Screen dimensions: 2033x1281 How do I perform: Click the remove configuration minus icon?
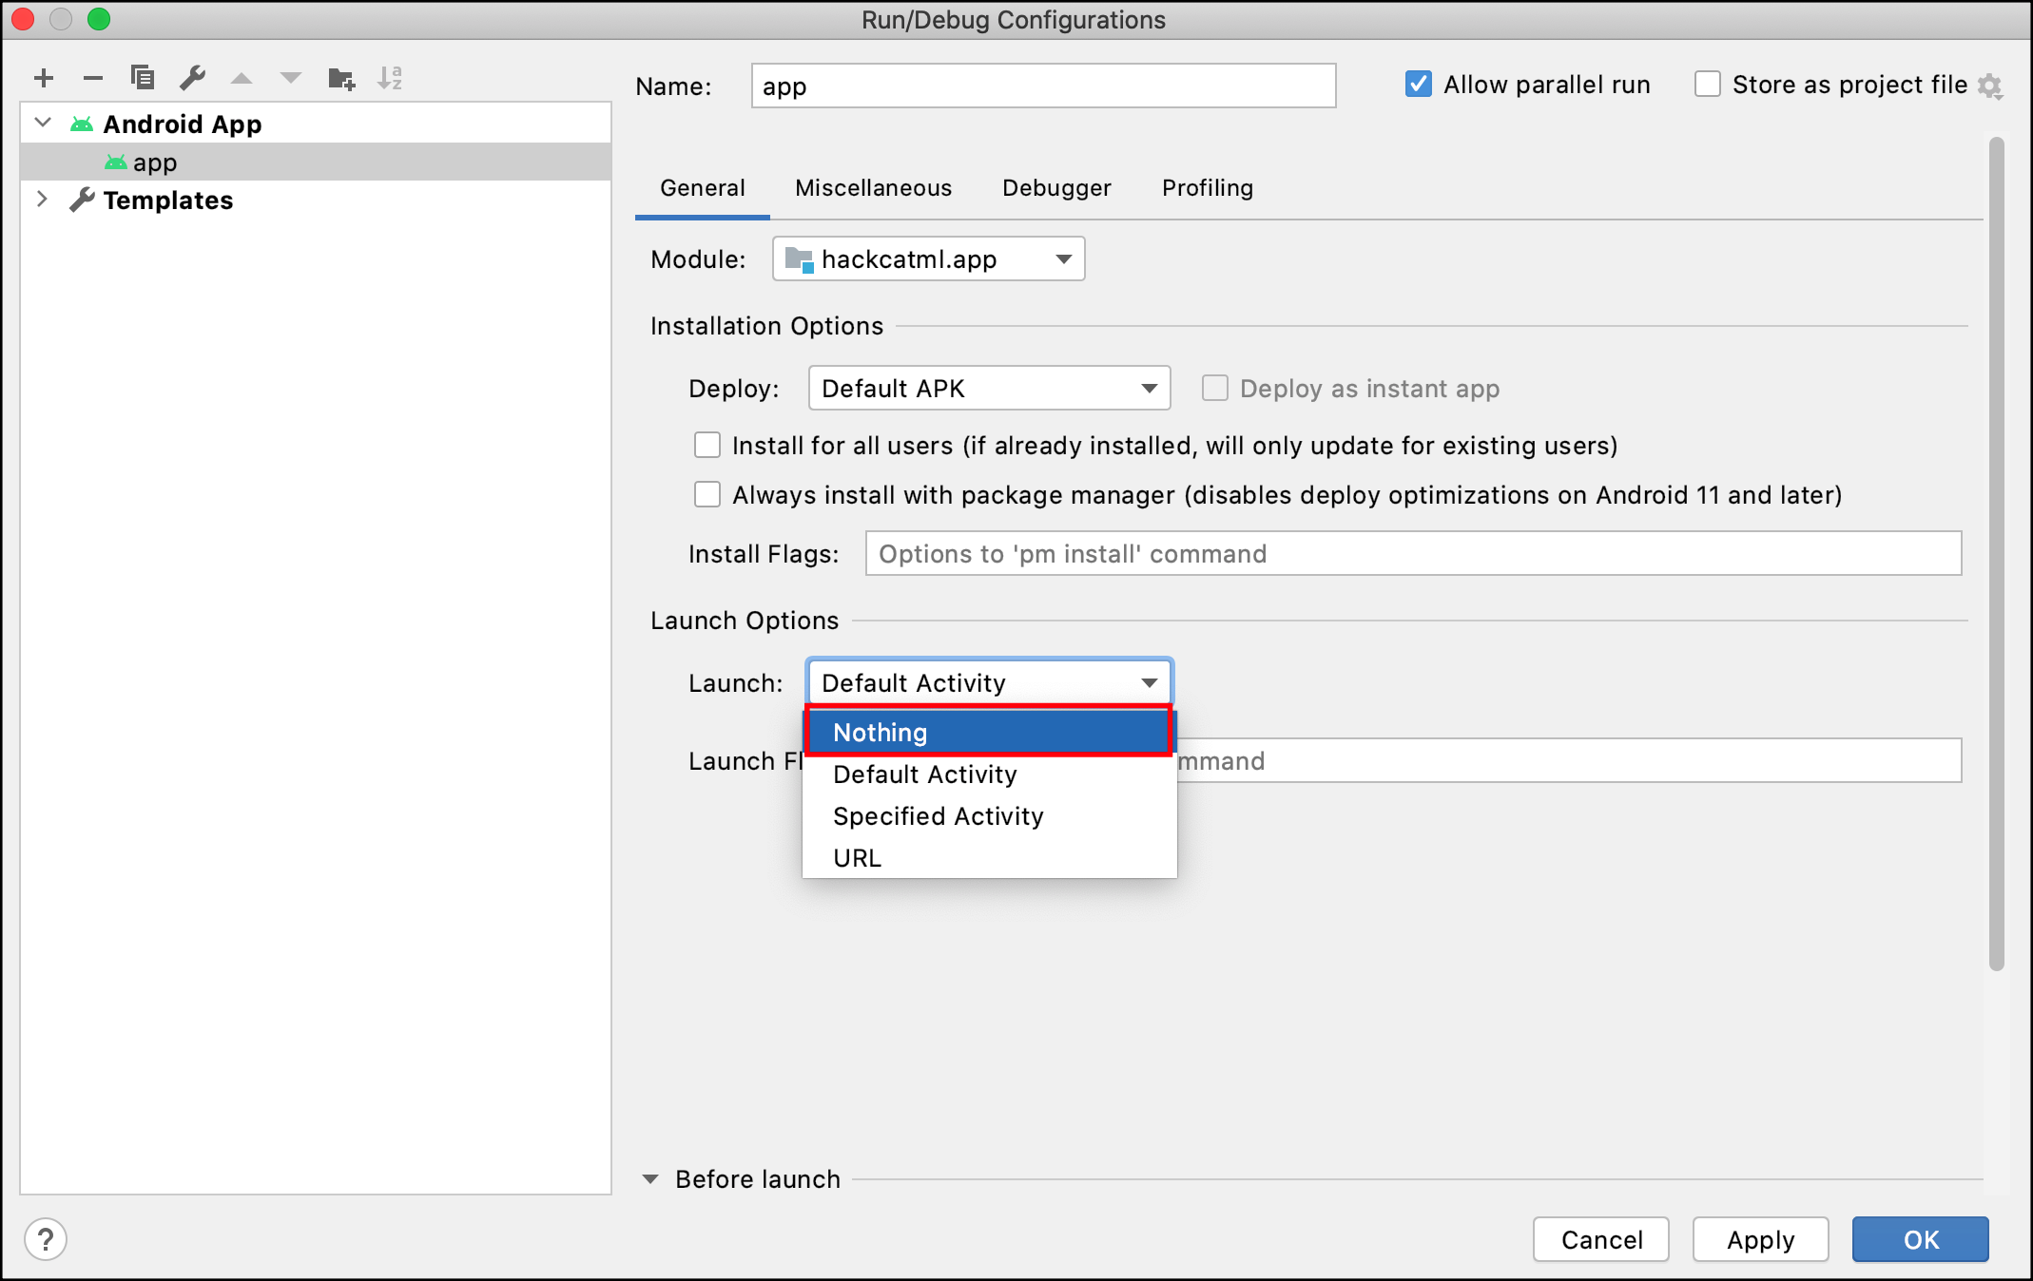93,78
